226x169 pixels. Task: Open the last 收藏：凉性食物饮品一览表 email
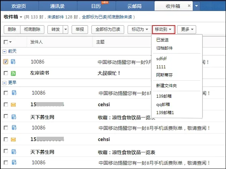127,152
